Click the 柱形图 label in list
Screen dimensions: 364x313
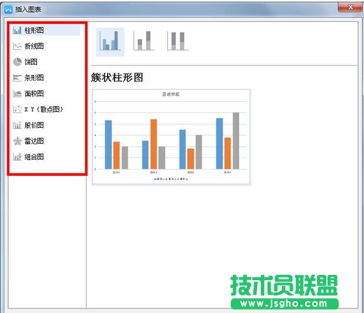[x=34, y=30]
